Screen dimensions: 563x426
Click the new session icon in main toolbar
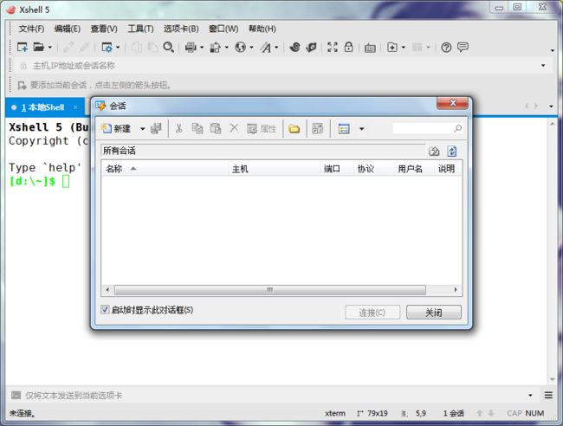23,47
